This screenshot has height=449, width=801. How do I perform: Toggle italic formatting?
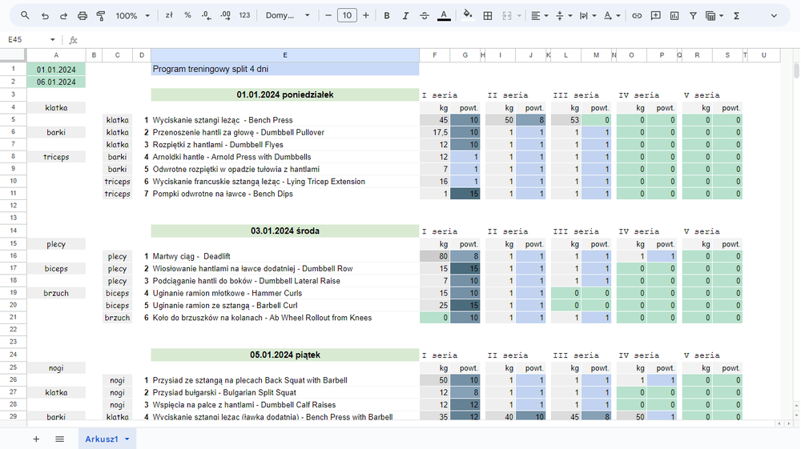click(x=406, y=16)
